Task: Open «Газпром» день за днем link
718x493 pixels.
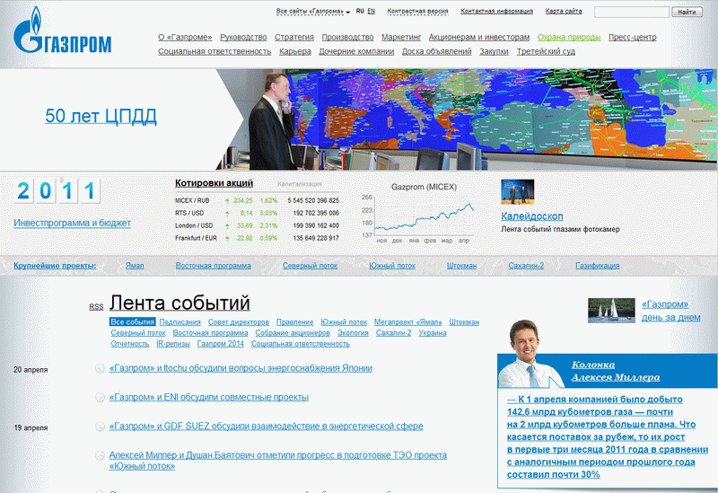Action: click(670, 311)
